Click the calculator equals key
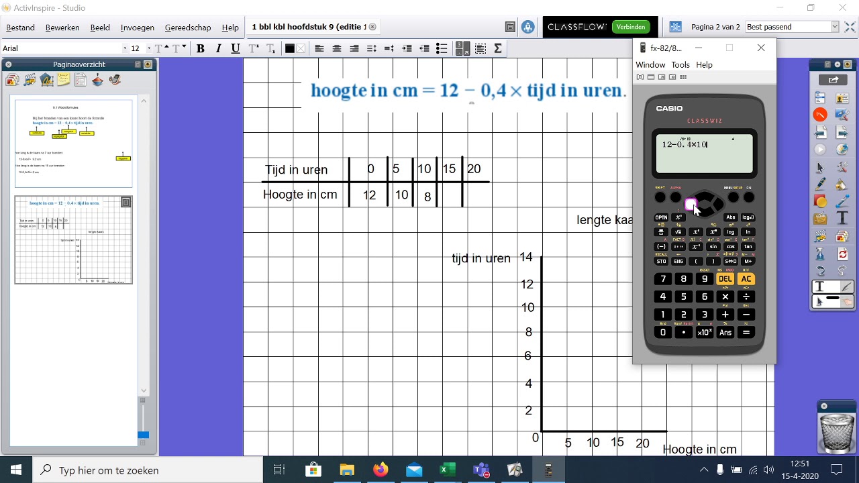The image size is (859, 483). click(x=746, y=332)
